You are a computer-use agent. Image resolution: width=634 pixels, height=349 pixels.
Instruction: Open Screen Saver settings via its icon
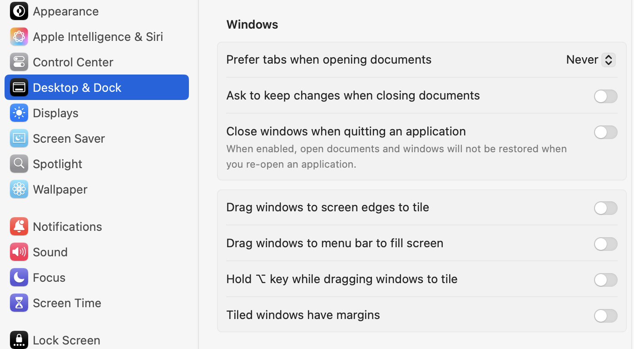click(19, 138)
